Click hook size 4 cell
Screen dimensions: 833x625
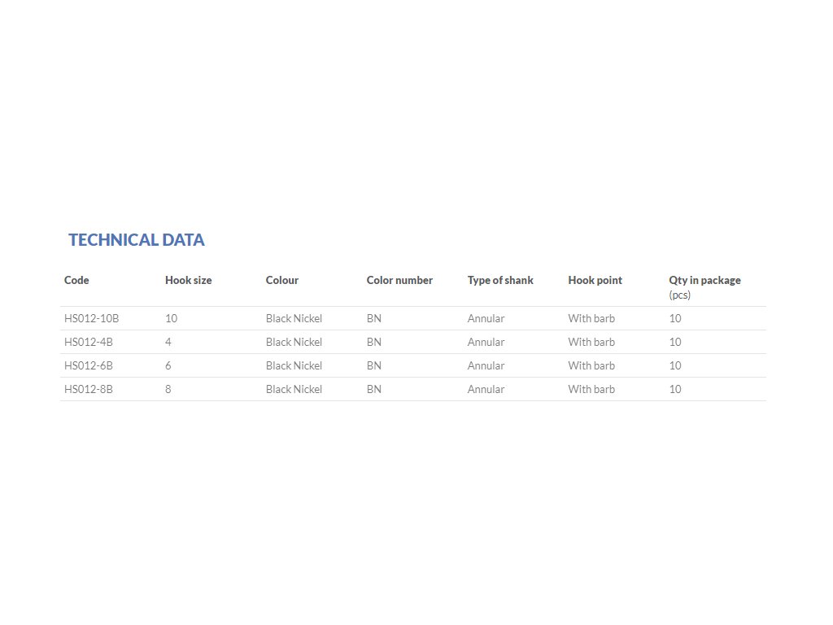click(168, 342)
